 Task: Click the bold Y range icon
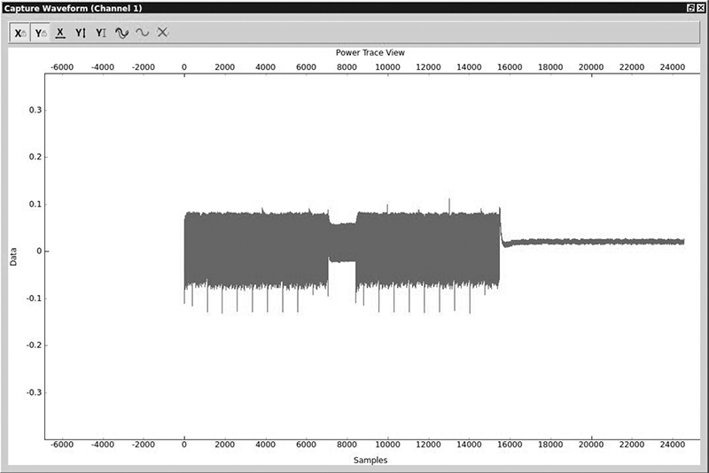click(81, 33)
